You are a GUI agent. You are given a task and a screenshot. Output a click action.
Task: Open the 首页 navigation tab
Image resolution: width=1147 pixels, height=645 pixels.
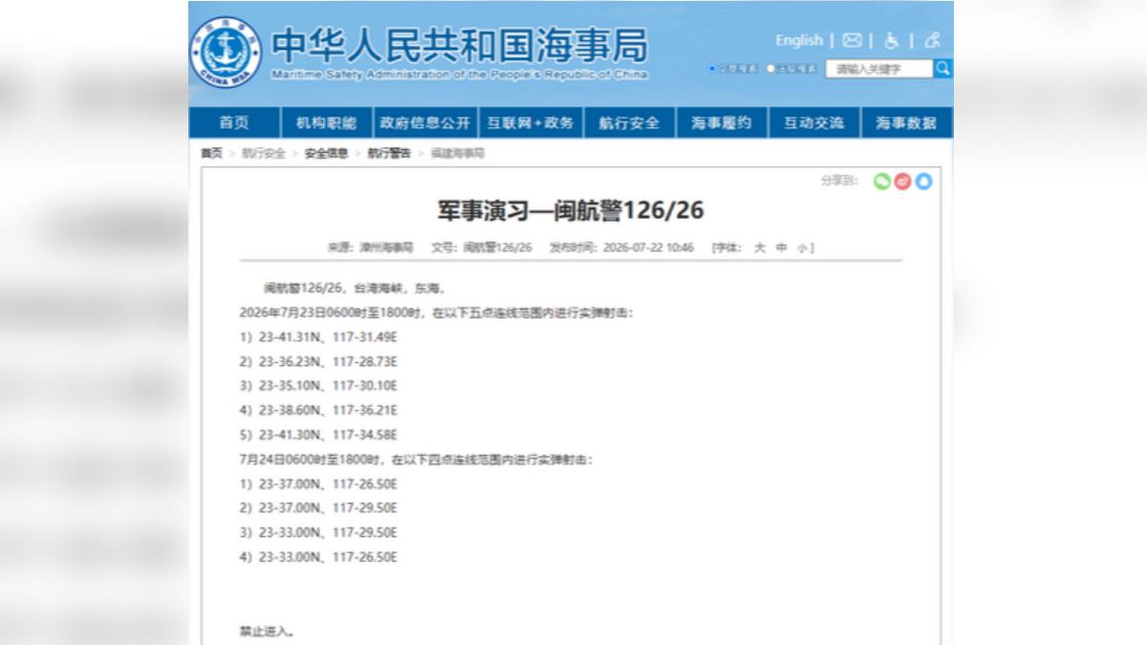tap(234, 122)
